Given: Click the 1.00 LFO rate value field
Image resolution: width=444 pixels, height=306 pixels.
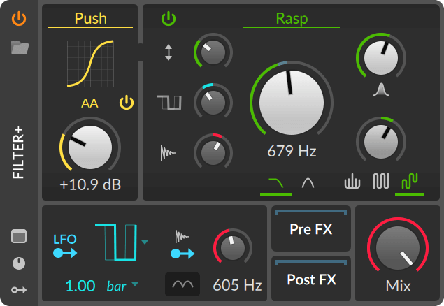Looking at the screenshot, I should tap(80, 286).
